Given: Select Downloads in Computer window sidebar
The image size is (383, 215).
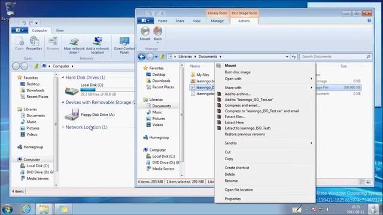Looking at the screenshot, I should pos(35,90).
